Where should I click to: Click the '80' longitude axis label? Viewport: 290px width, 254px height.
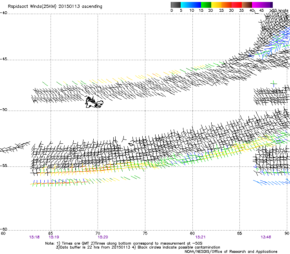click(192, 233)
